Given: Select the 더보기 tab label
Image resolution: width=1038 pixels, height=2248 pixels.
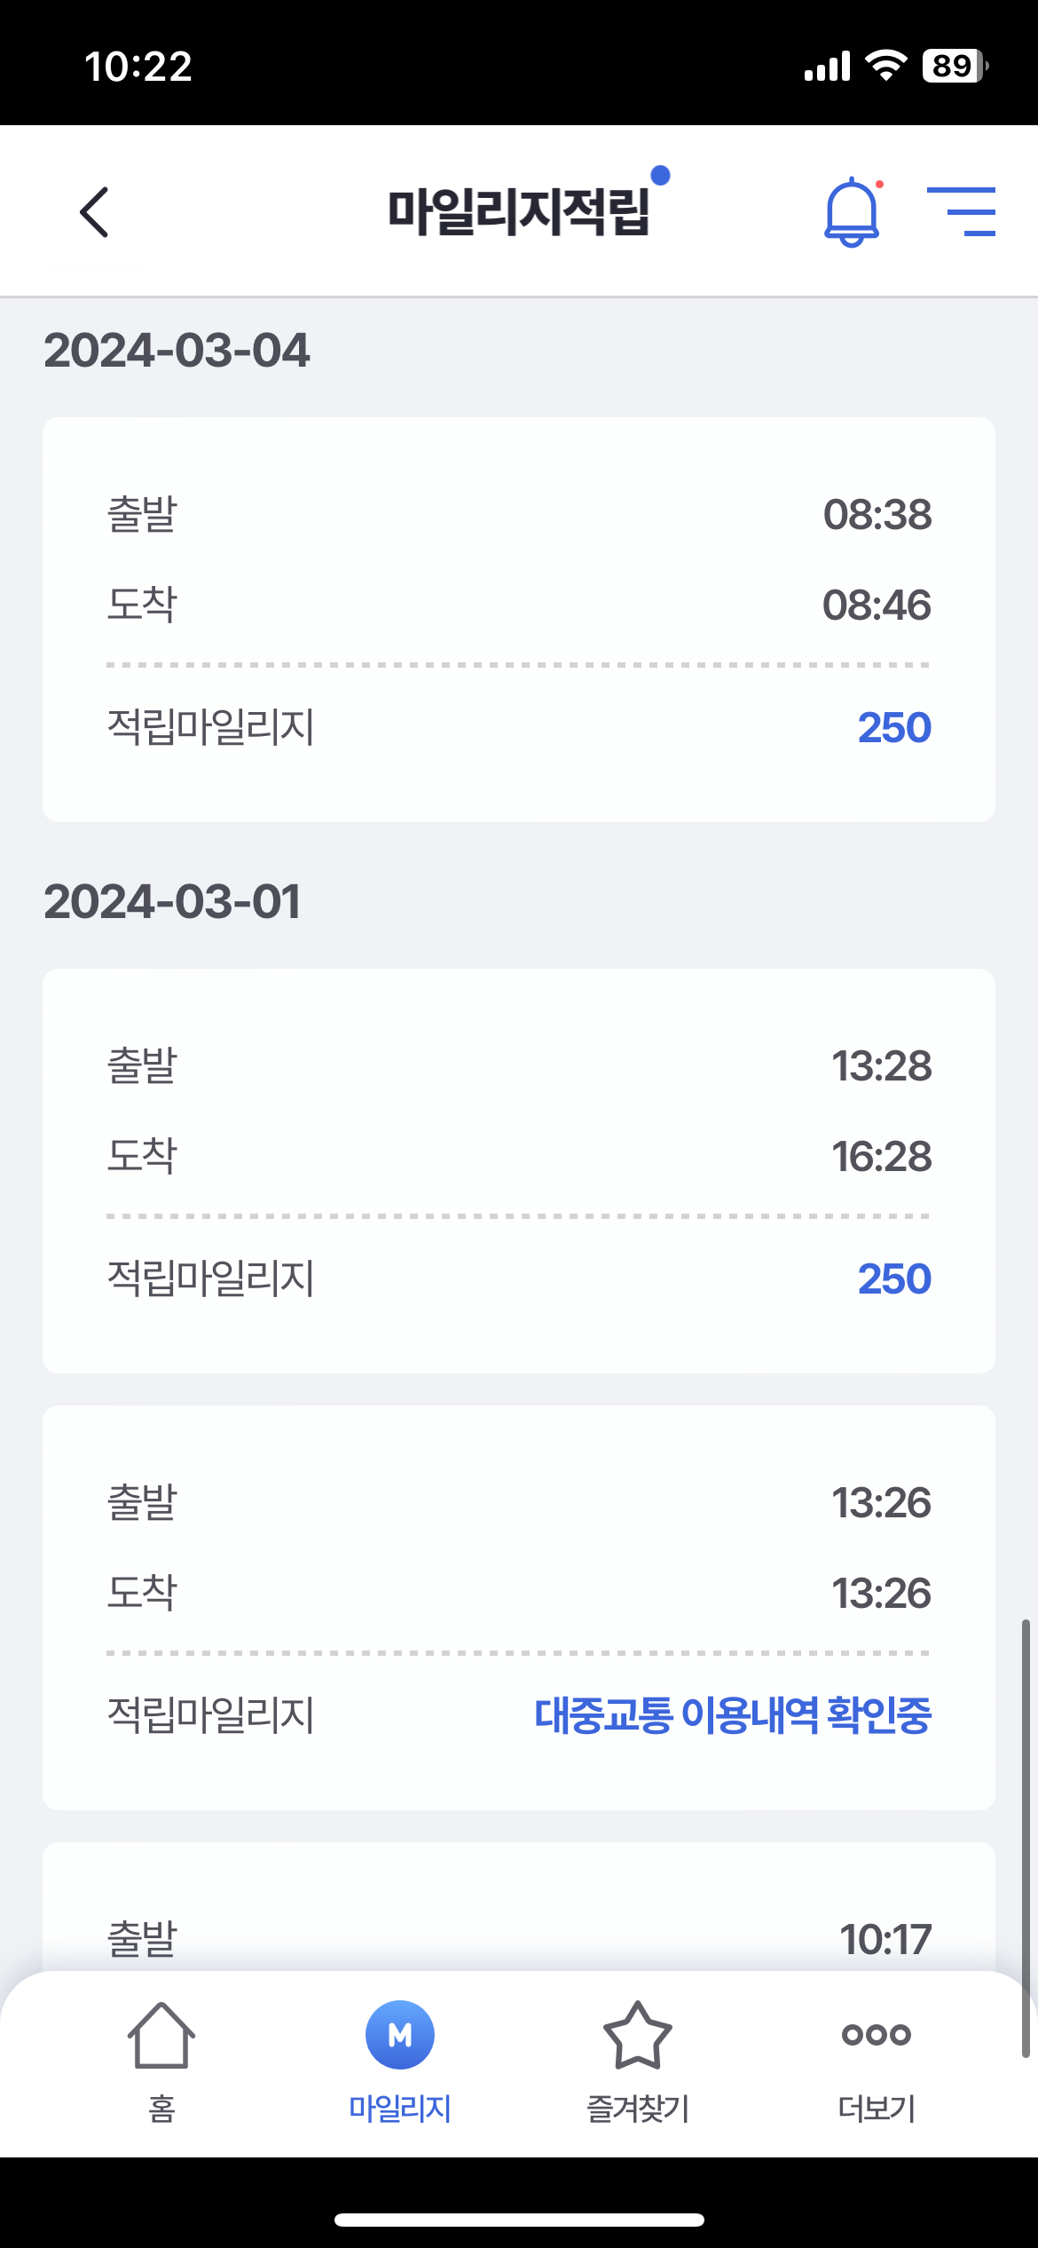Looking at the screenshot, I should [877, 2109].
